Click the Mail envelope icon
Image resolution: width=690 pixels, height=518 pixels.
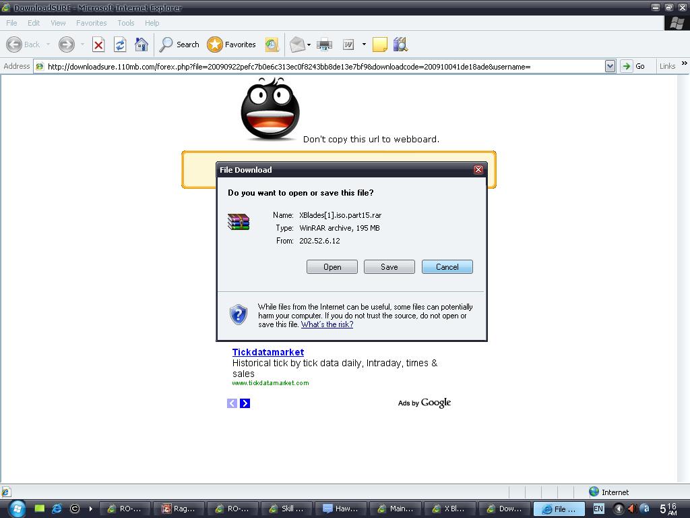297,45
